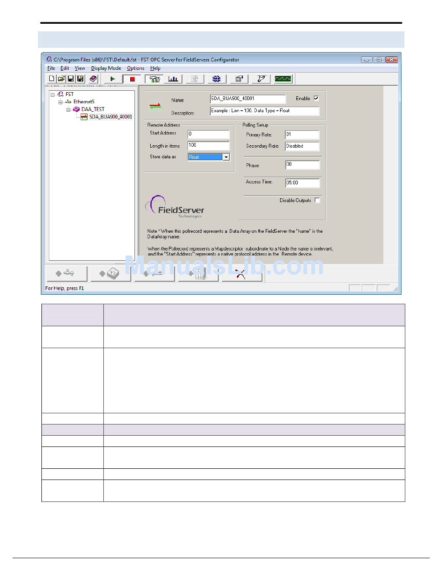Viewport: 442px width, 581px height.
Task: Minimize the FST Configurator window
Action: (368, 60)
